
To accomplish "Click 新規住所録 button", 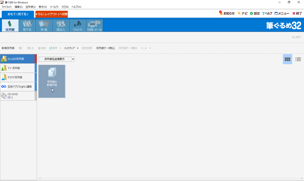I will tap(8, 48).
